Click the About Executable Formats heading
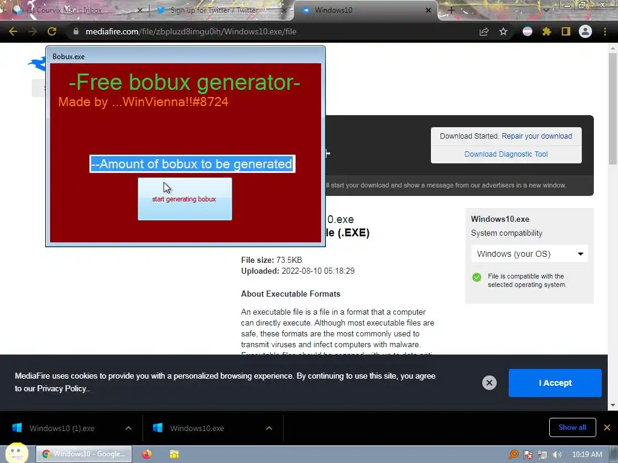Image resolution: width=618 pixels, height=463 pixels. (x=290, y=294)
